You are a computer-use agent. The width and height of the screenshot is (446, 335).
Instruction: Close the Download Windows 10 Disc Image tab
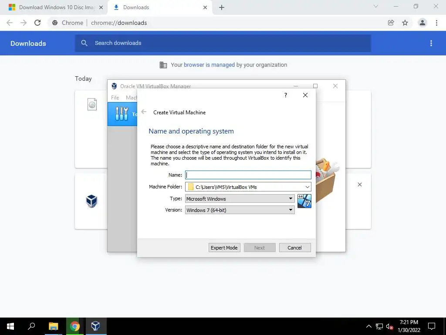point(101,7)
